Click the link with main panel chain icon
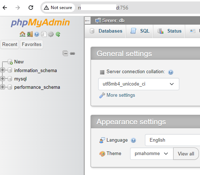 coord(72,54)
